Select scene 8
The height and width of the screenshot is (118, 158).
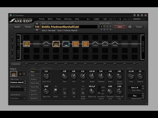[111, 29]
